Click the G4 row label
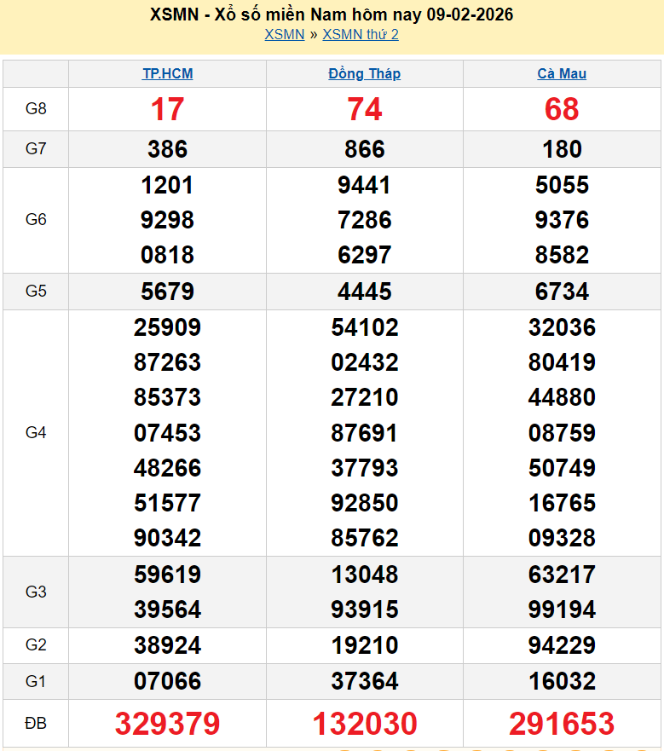The image size is (664, 751). [36, 433]
